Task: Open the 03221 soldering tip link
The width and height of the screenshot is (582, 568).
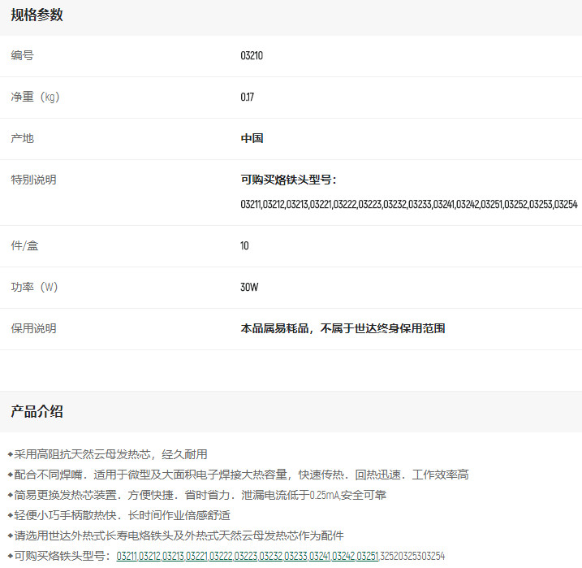Action: (196, 556)
